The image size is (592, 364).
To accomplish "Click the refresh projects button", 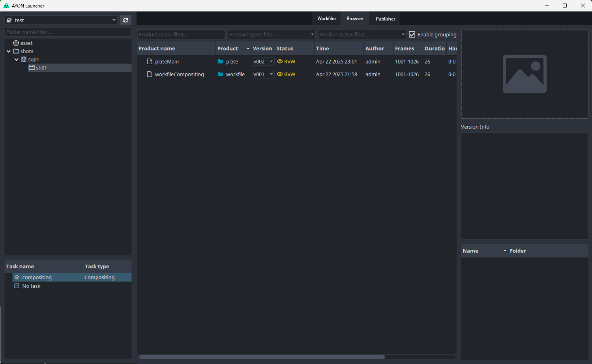I will pos(126,20).
